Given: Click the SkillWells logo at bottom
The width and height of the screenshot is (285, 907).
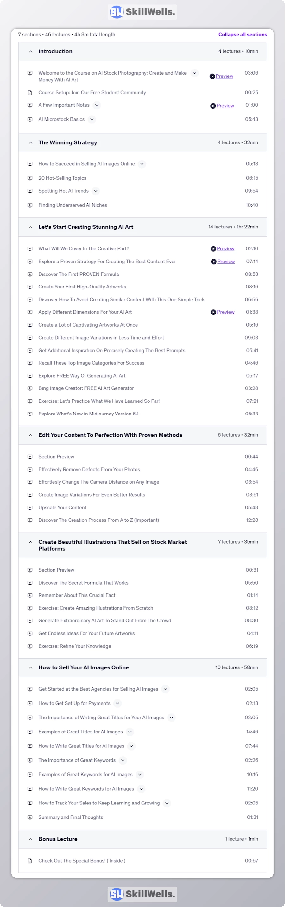Looking at the screenshot, I should tap(142, 894).
